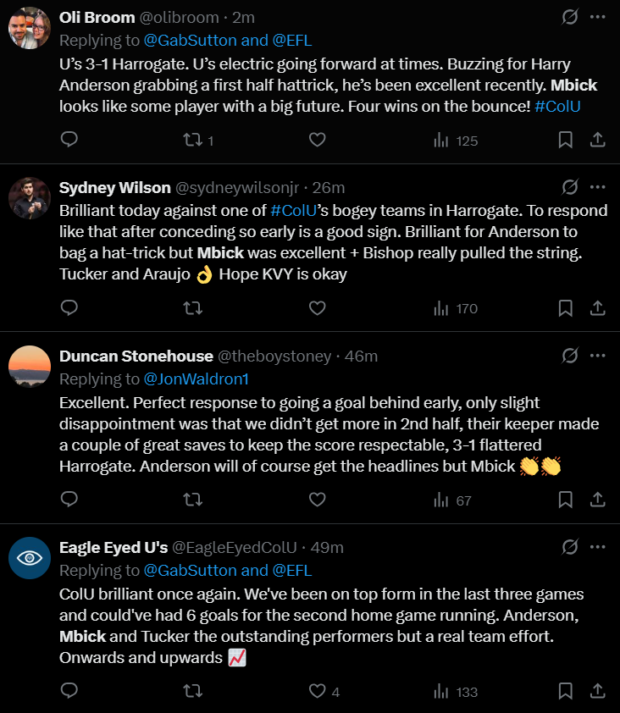
Task: Open more options on Sydney Wilson's tweet
Action: (597, 187)
